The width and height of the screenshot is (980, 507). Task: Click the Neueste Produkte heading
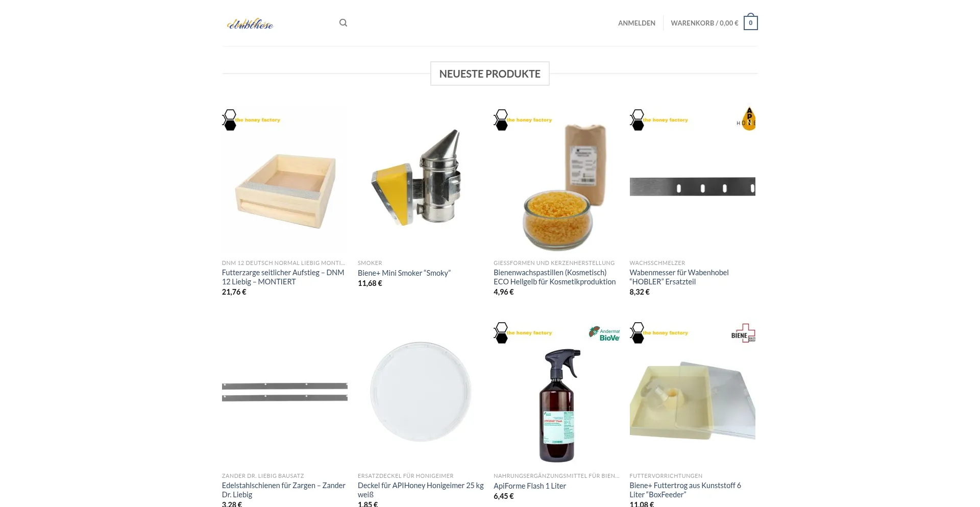[490, 74]
